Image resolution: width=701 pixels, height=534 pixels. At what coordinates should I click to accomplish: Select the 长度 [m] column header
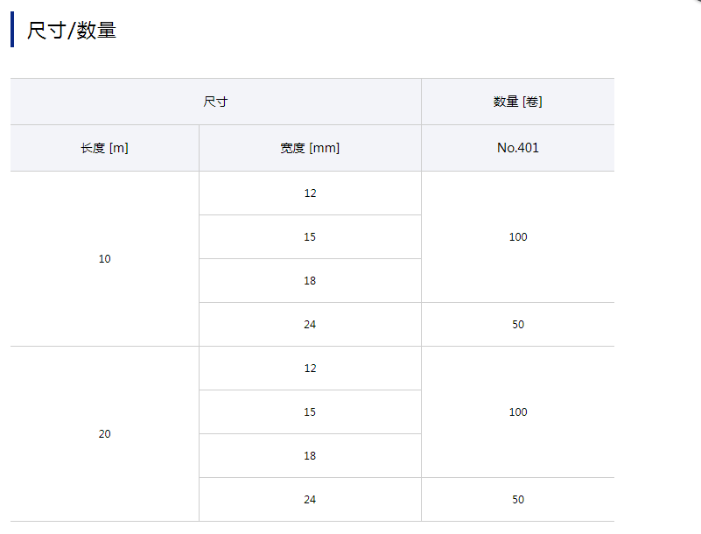(x=104, y=148)
